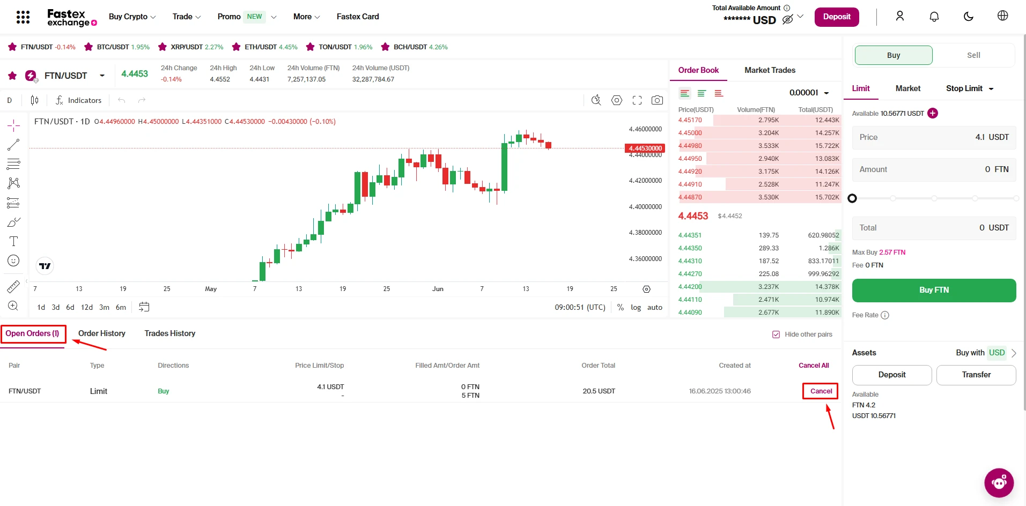The height and width of the screenshot is (506, 1026).
Task: Click the amount percentage slider handle
Action: [x=852, y=198]
